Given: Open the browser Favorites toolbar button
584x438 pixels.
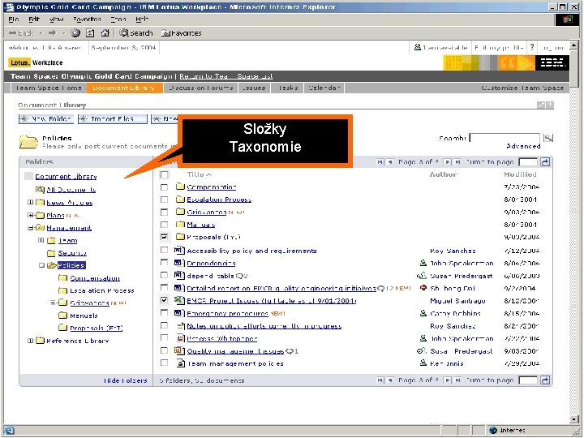Looking at the screenshot, I should (181, 33).
